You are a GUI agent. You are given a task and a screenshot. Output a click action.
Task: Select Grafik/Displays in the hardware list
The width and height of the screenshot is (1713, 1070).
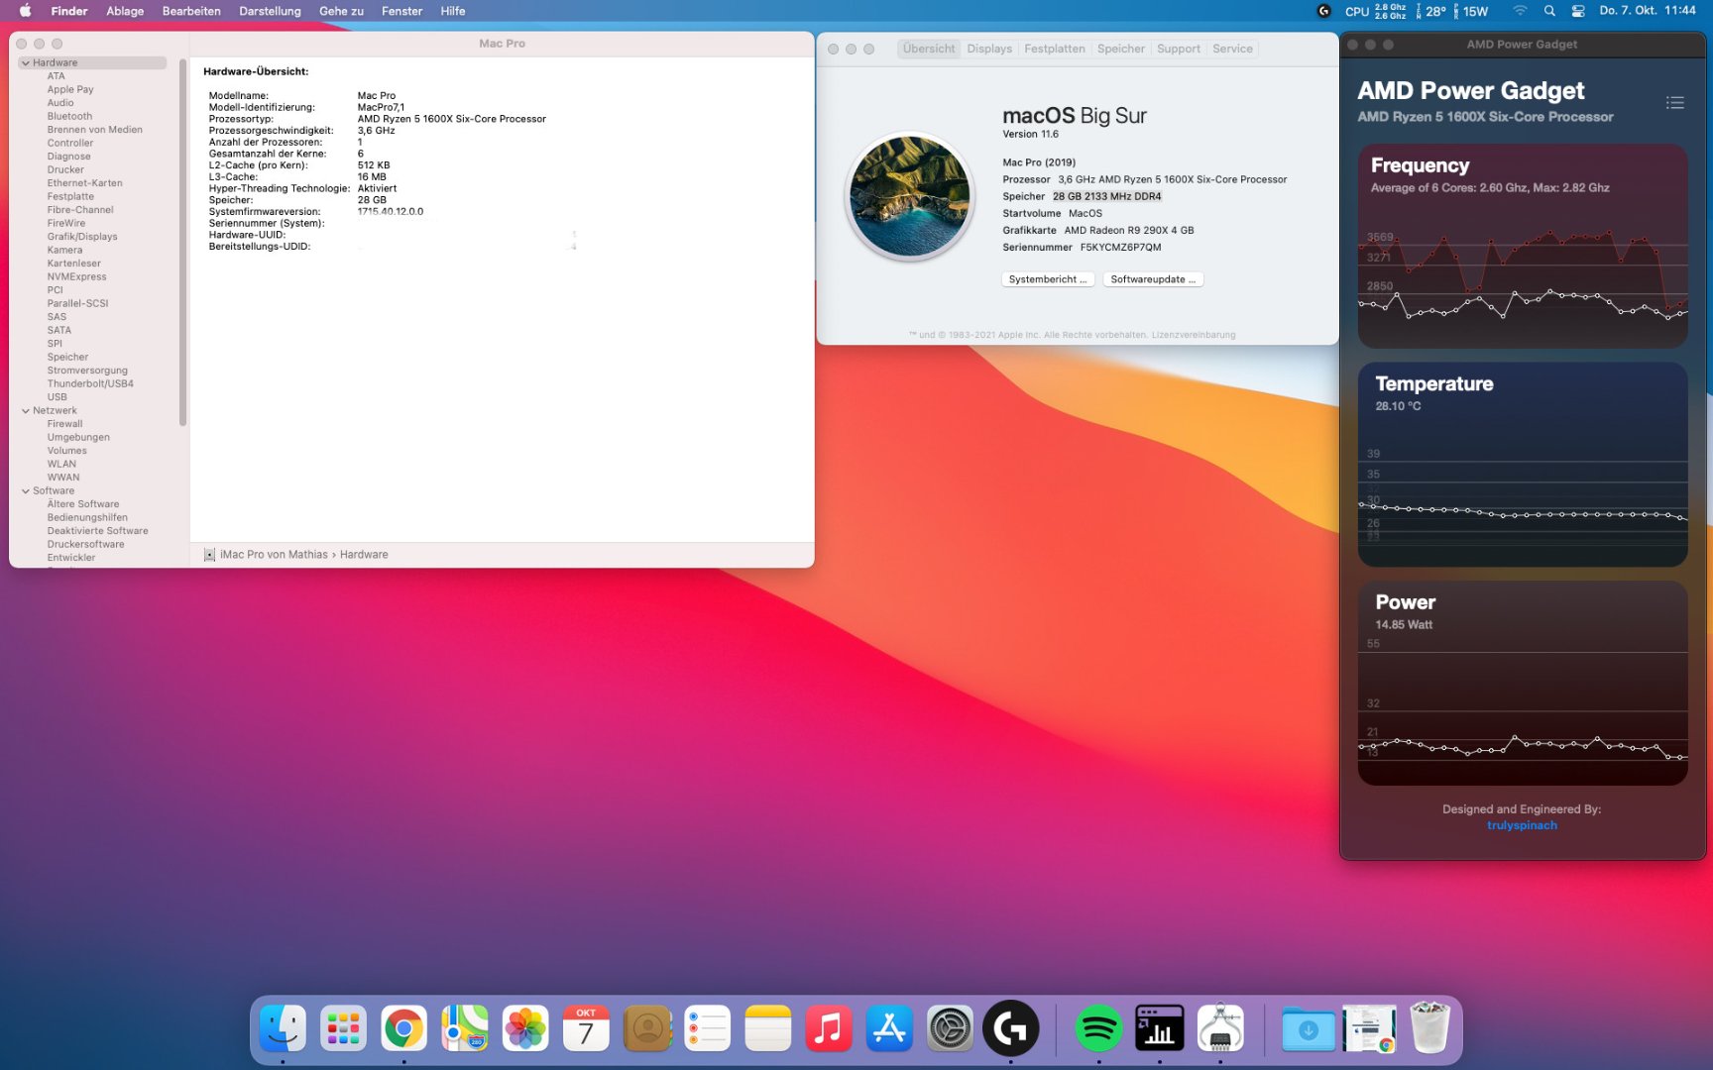(82, 237)
